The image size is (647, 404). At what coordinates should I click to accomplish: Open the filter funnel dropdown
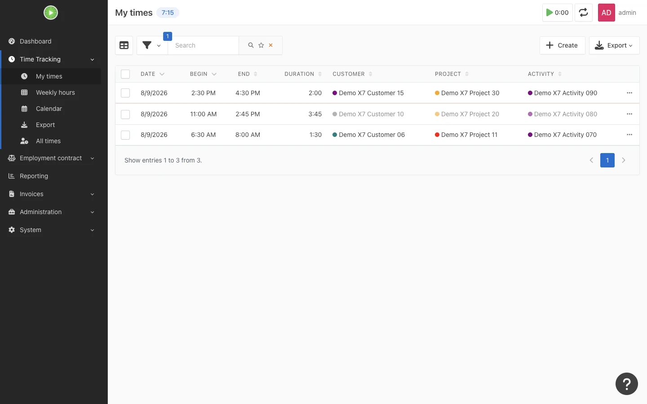[x=152, y=45]
